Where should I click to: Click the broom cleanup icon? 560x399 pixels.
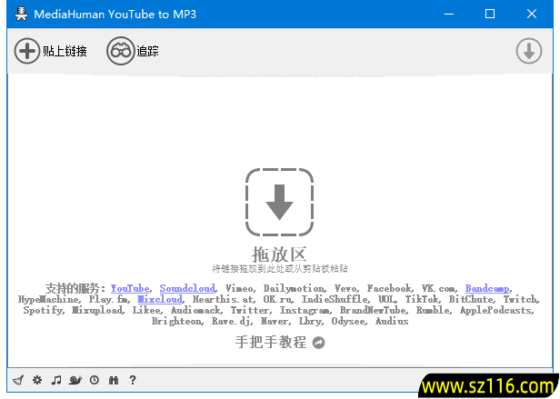click(18, 380)
